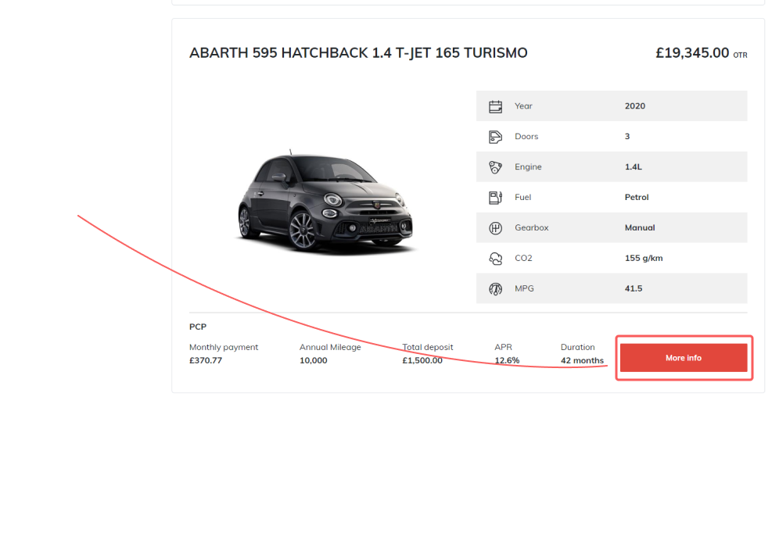Click the Abarth 595 Hatchback title
779x540 pixels.
click(358, 52)
